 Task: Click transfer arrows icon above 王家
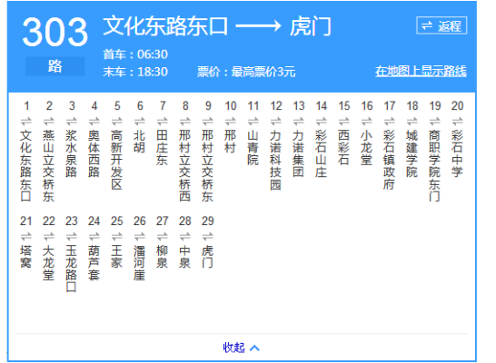click(x=117, y=236)
